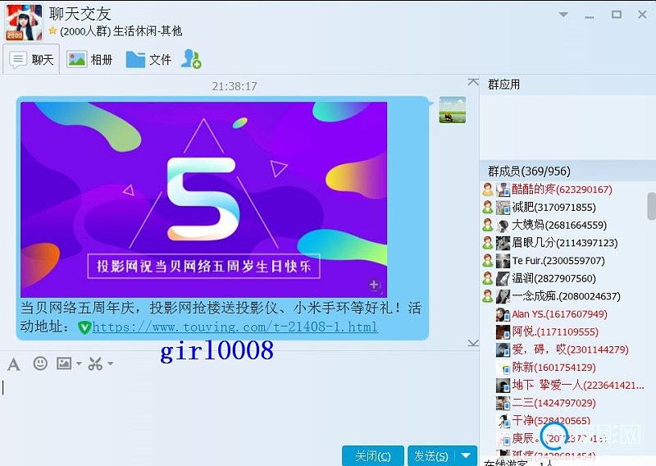Click the 群应用 panel header
The image size is (656, 466).
click(567, 85)
